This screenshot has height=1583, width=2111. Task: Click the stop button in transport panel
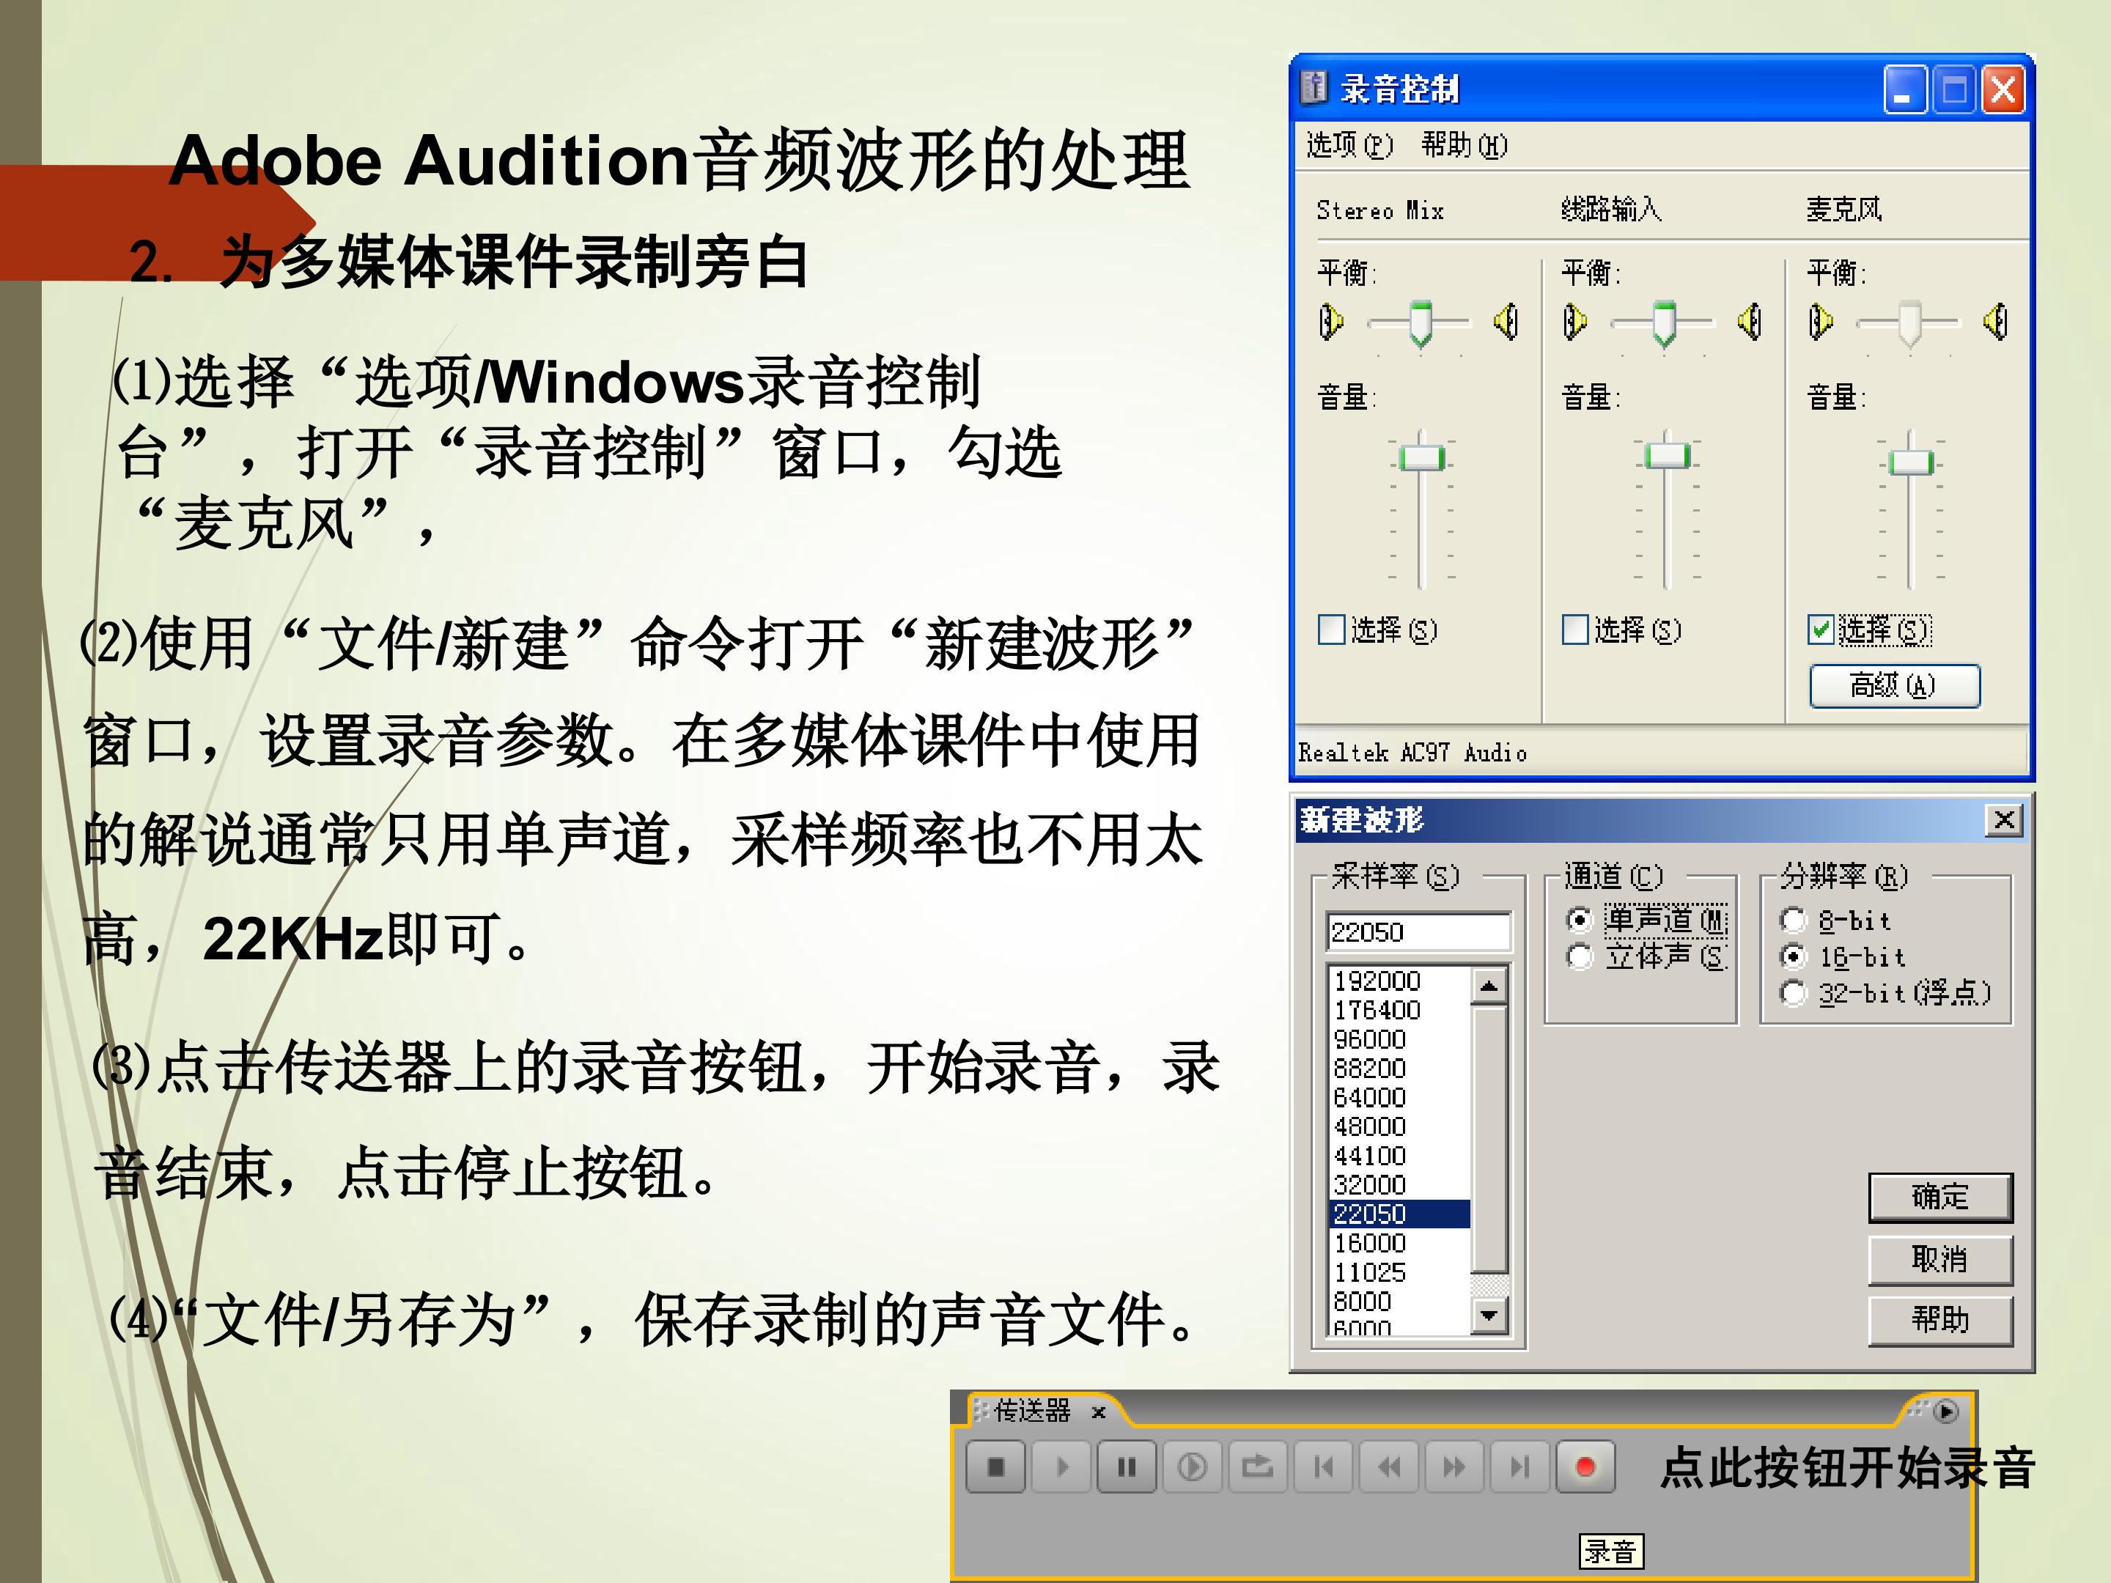click(x=995, y=1466)
